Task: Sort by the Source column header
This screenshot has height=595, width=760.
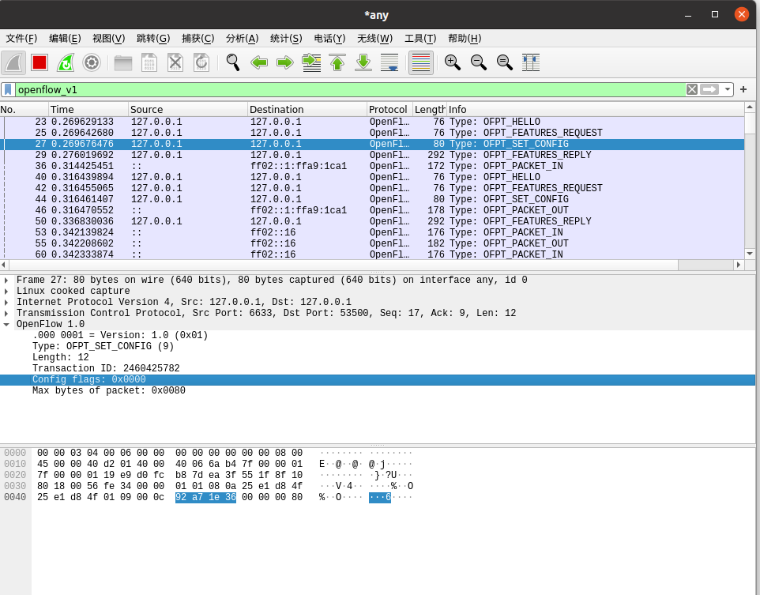Action: tap(189, 110)
